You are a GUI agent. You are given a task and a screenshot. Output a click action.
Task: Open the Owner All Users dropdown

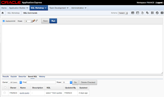pyautogui.click(x=15, y=82)
